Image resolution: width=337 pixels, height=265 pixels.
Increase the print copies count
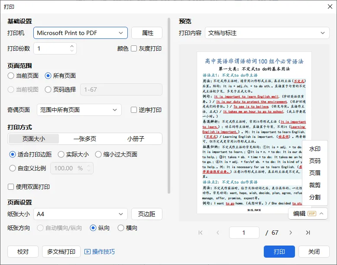72,46
